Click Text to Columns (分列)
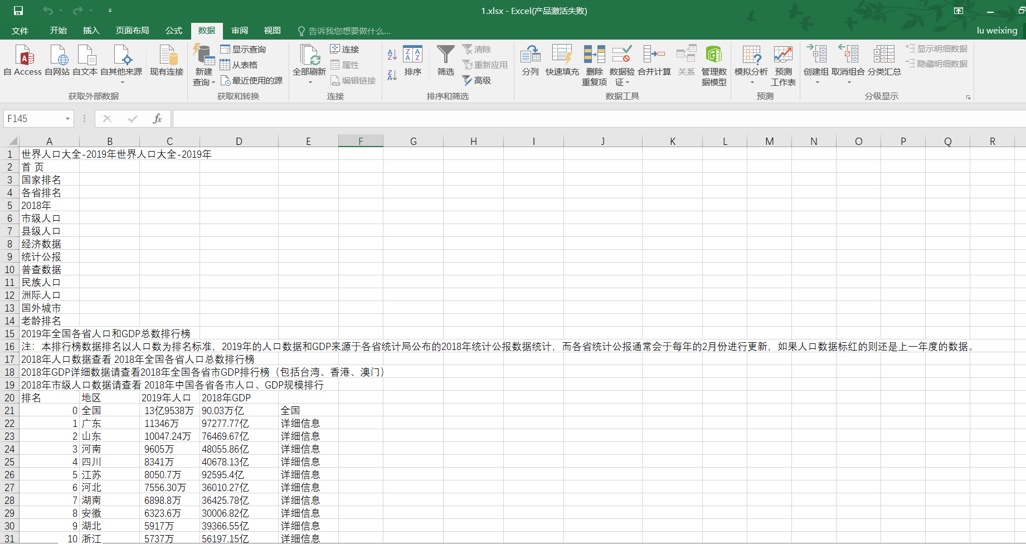This screenshot has height=544, width=1026. click(x=531, y=60)
